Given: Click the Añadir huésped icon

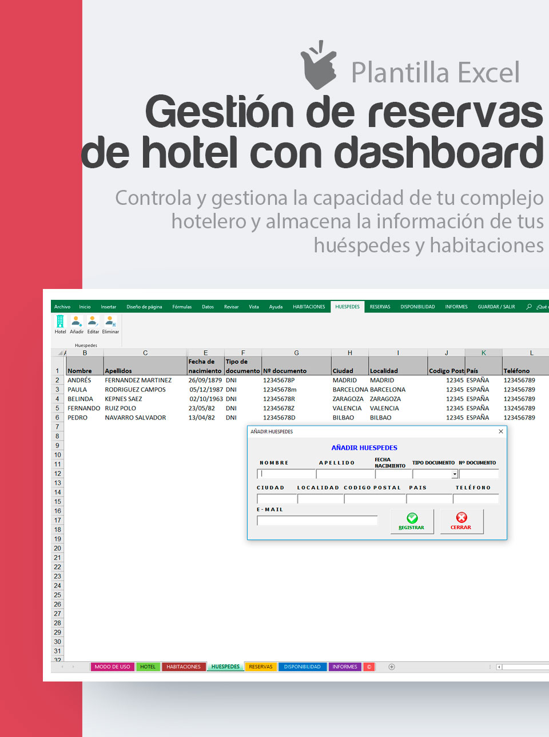Looking at the screenshot, I should tap(77, 324).
